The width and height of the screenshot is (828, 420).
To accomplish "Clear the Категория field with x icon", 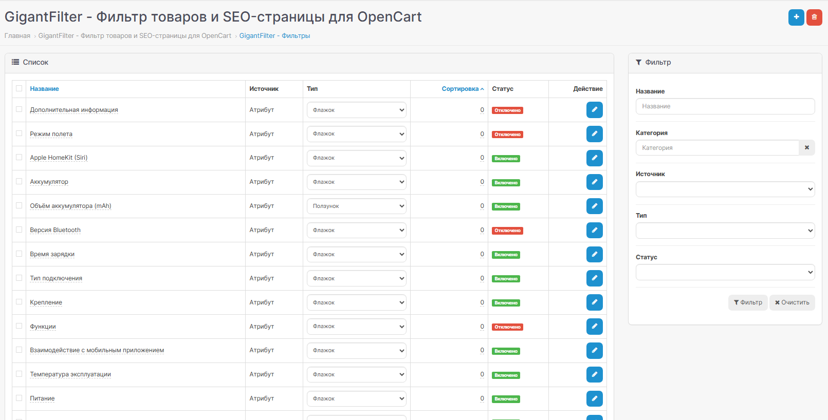I will coord(807,148).
